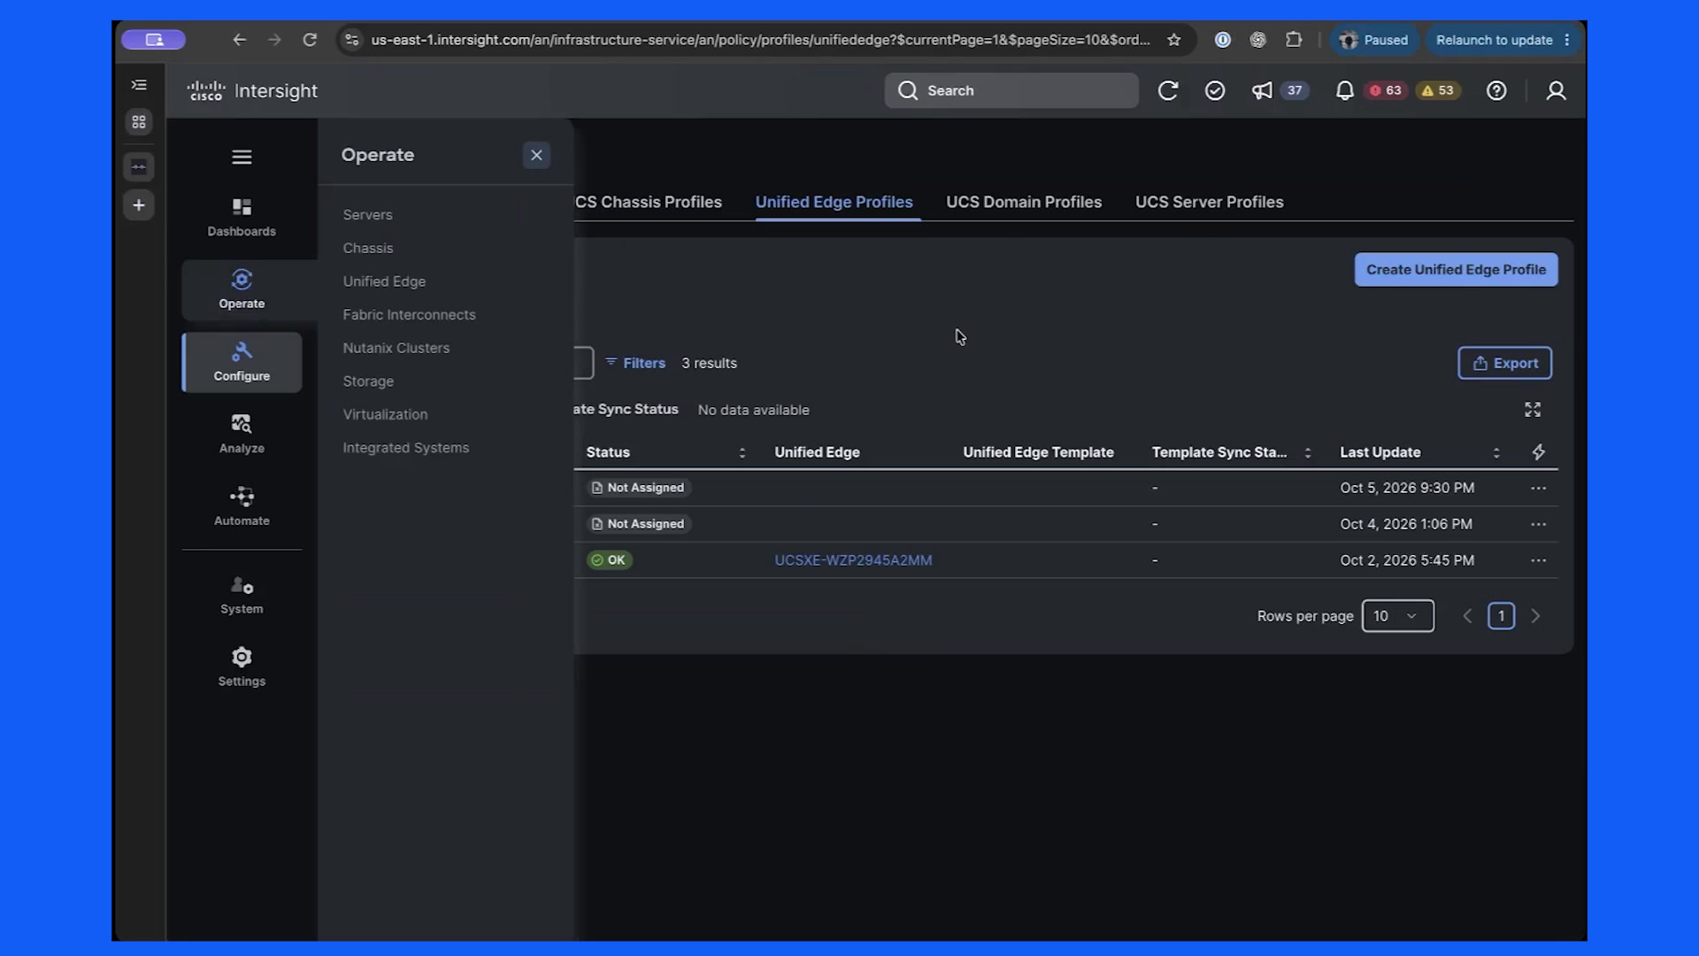
Task: Open the help question mark icon
Action: pos(1496,90)
